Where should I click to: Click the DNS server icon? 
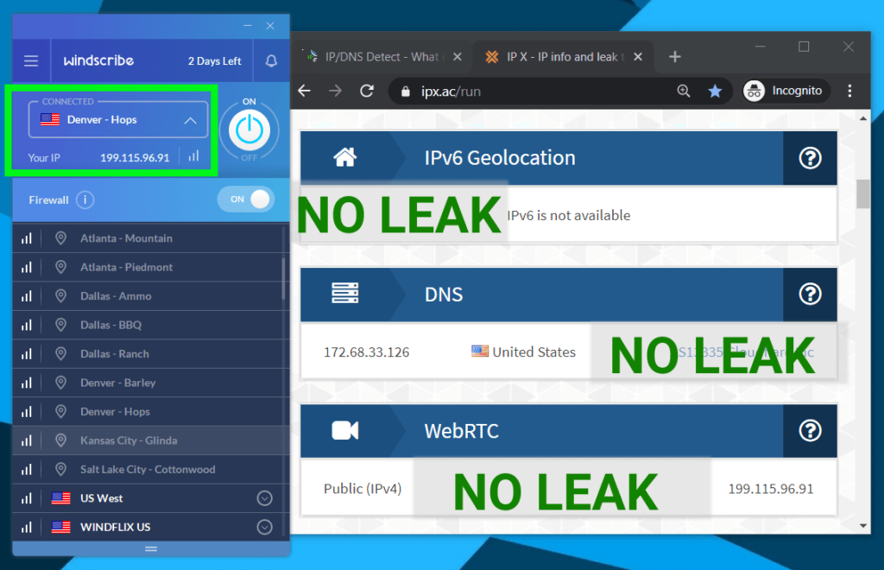point(345,294)
